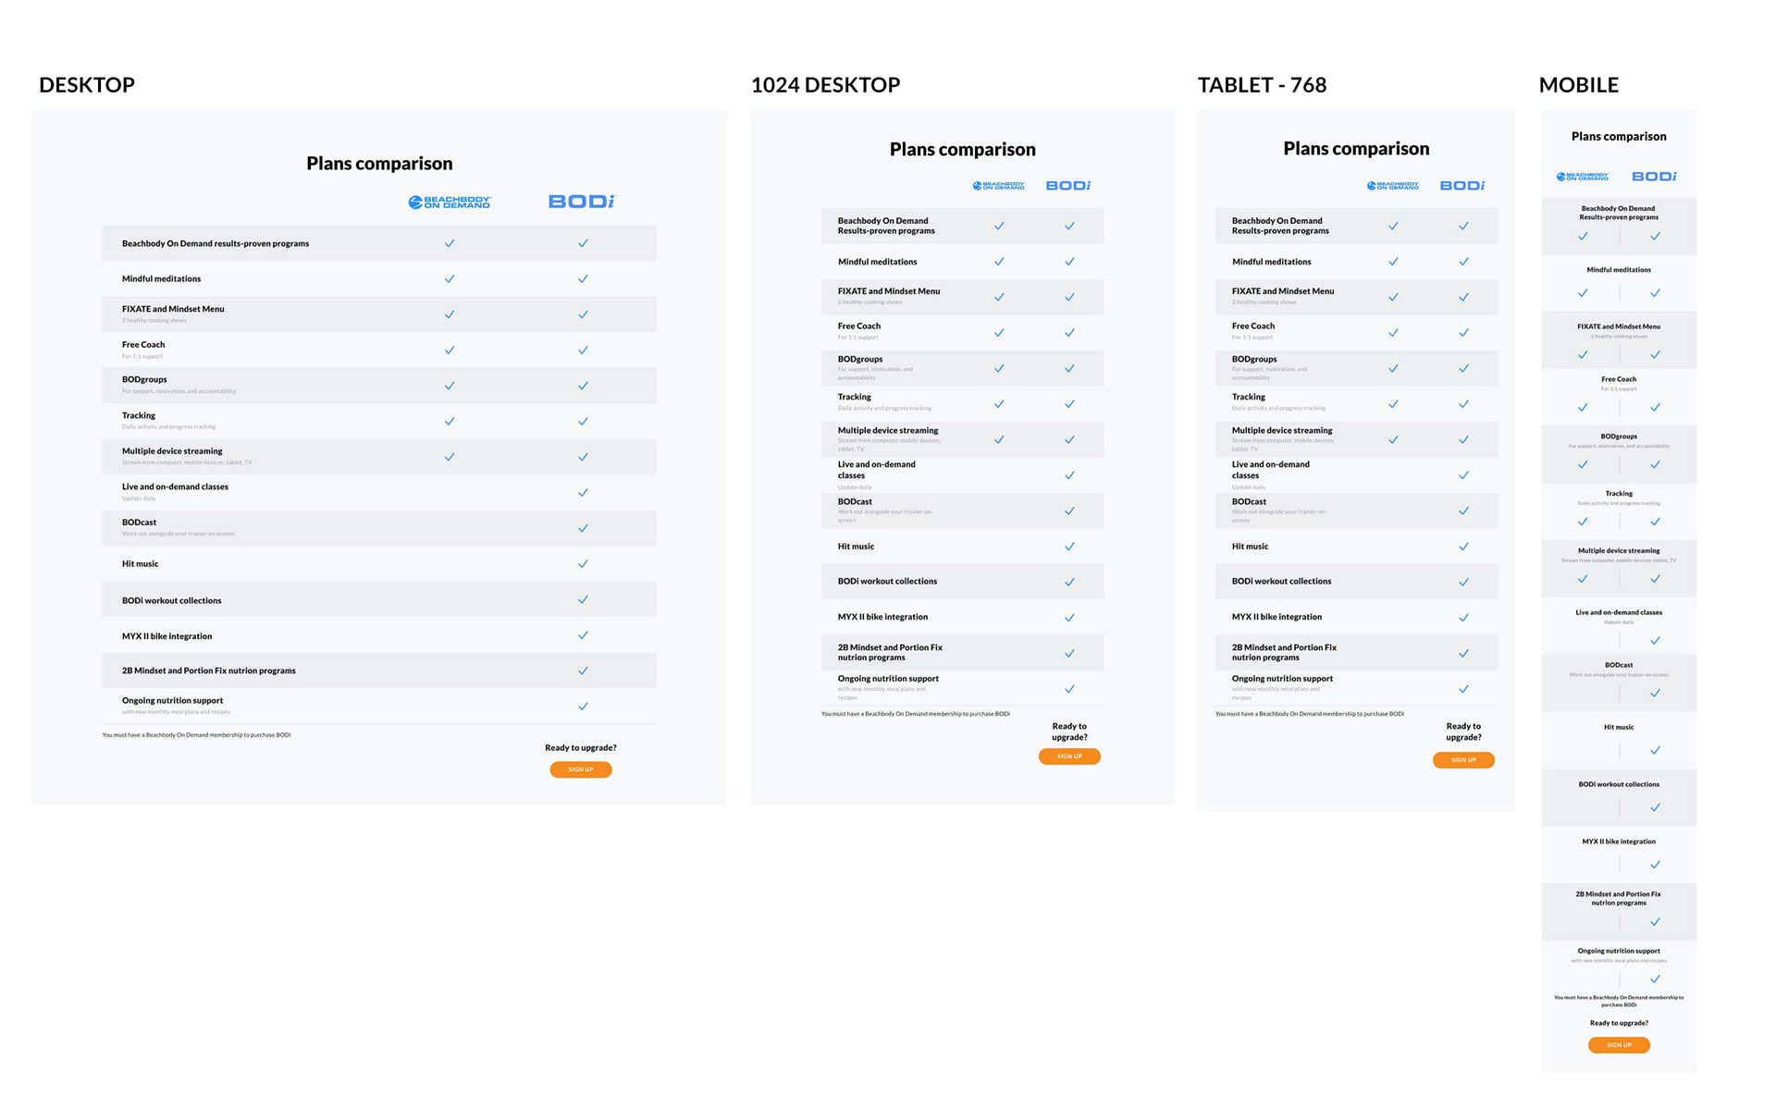Click Mobile 'Tracking' label
The image size is (1776, 1107).
(x=1619, y=494)
